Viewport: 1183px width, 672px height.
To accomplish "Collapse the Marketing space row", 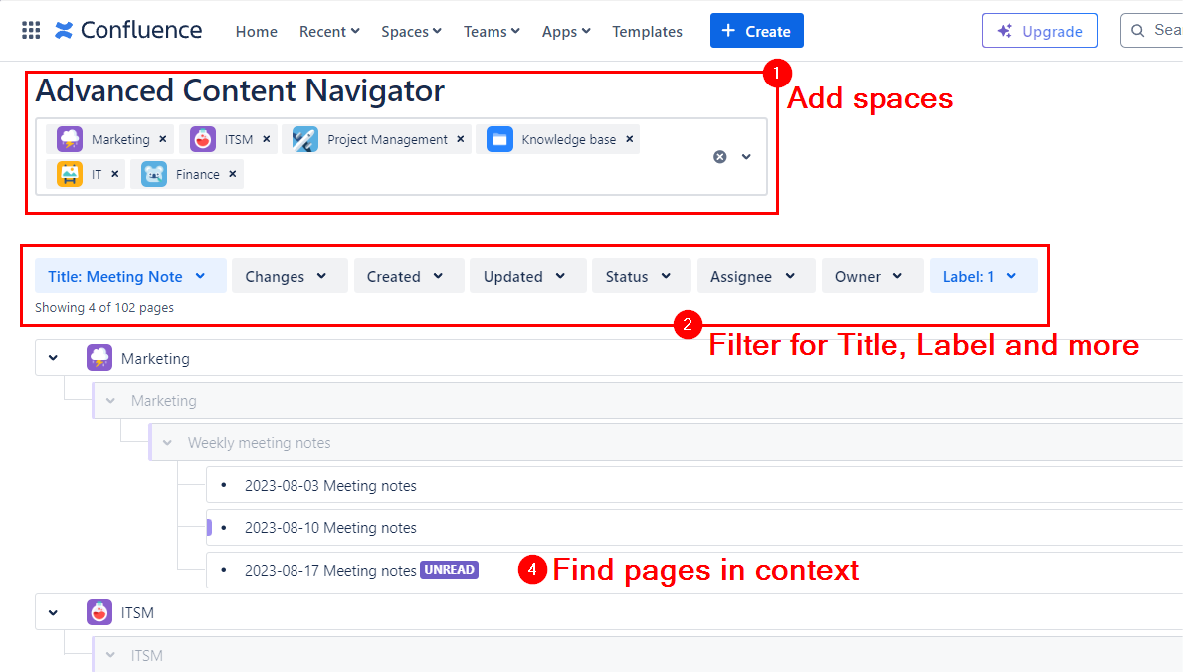I will point(53,358).
